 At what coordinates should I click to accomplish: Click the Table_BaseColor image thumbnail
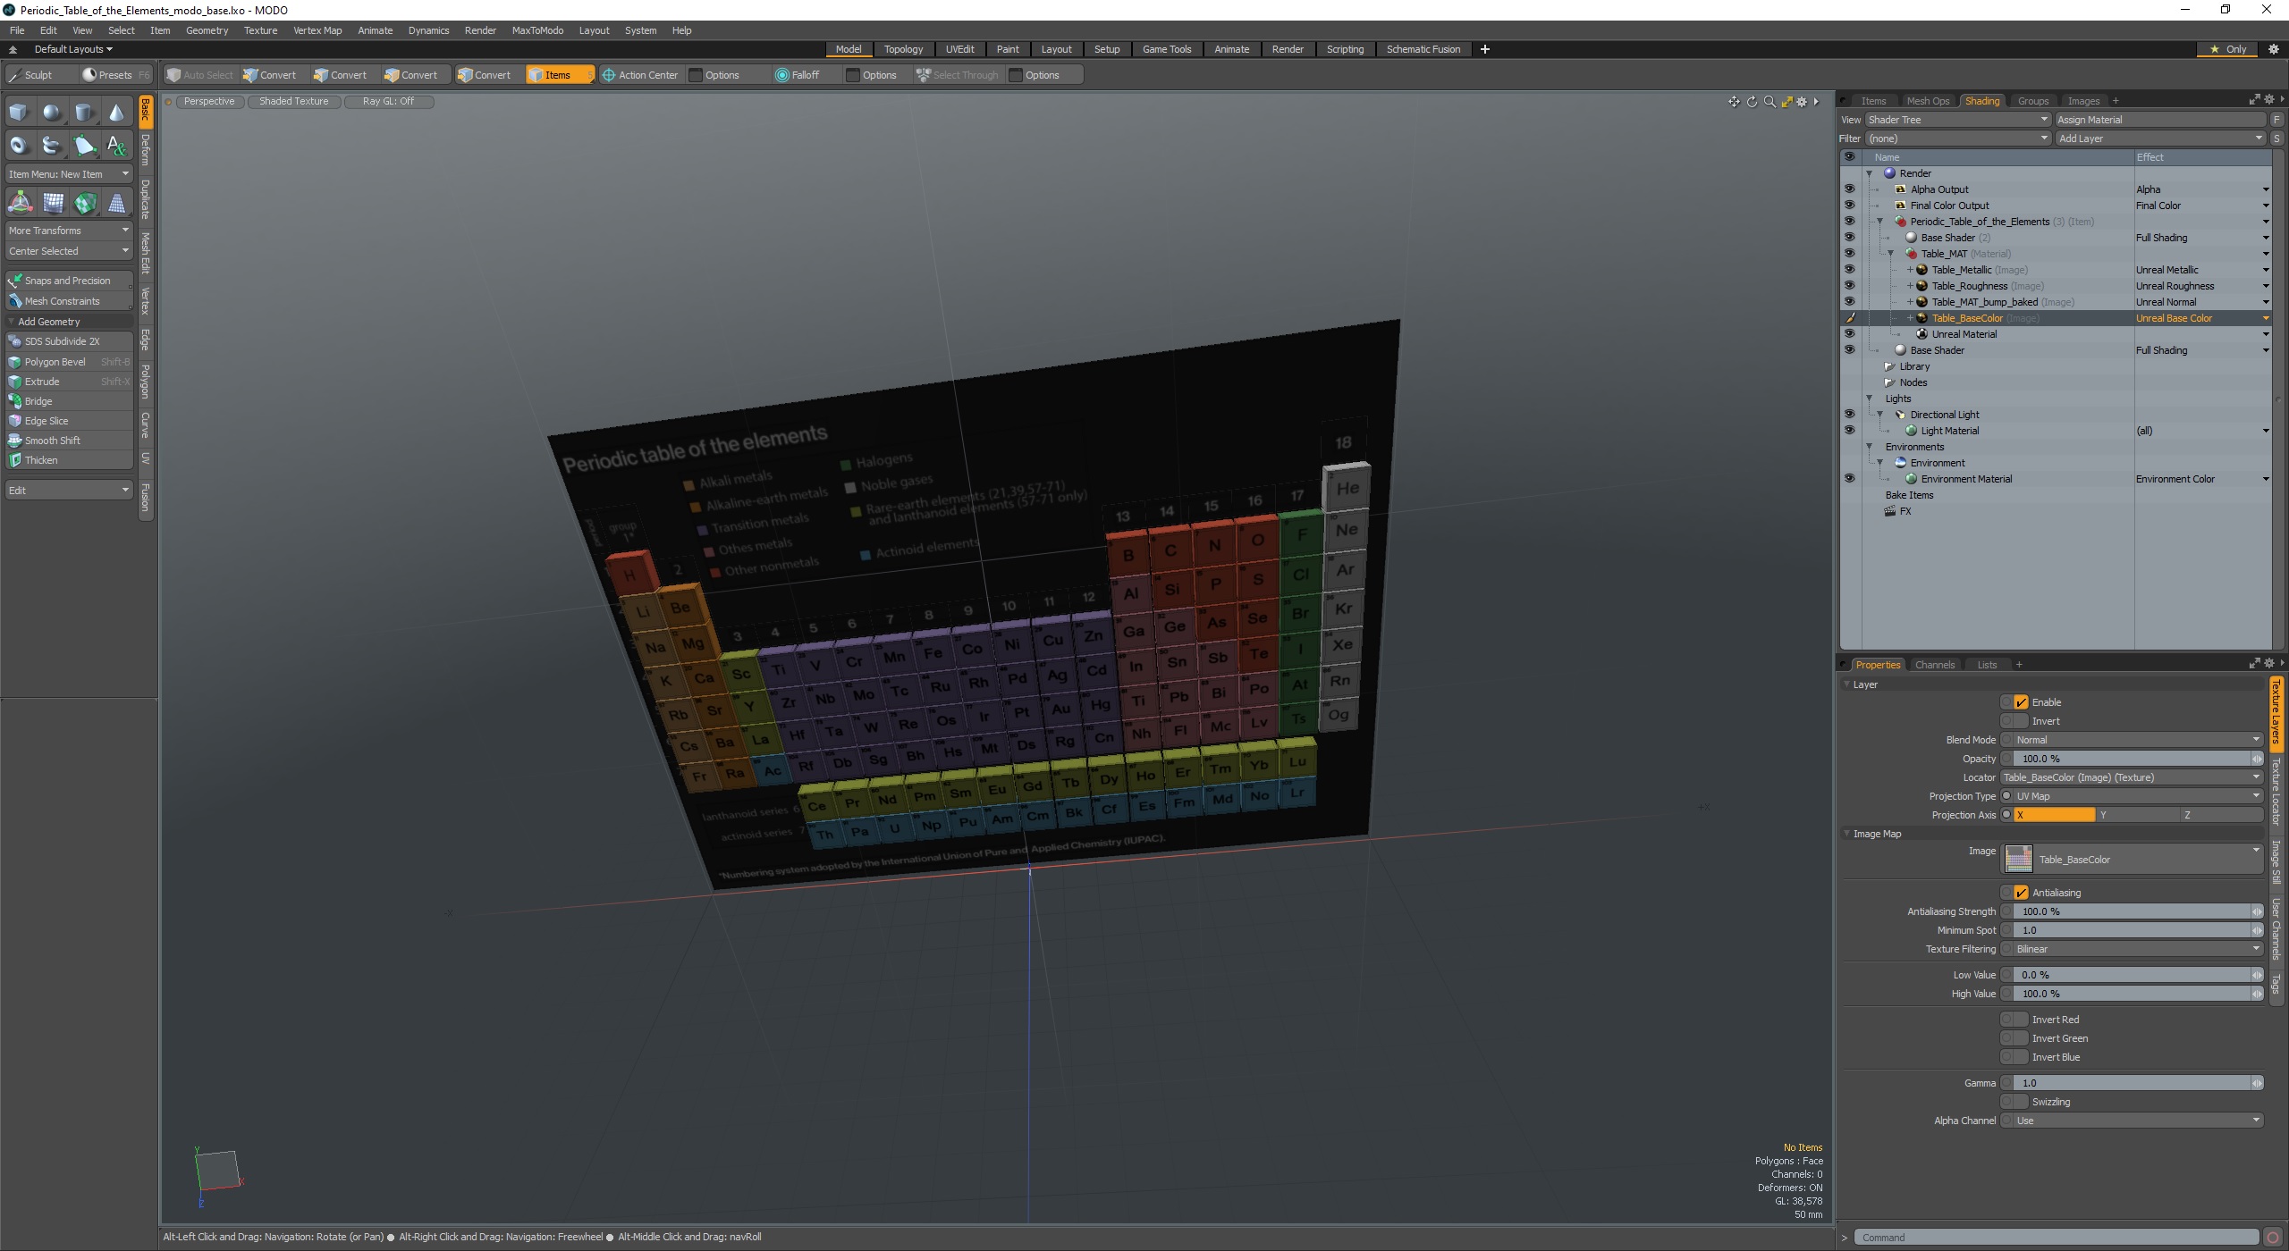coord(2019,859)
